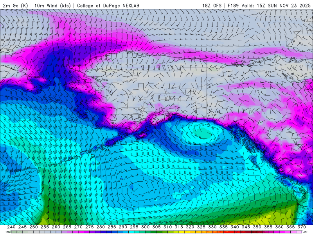
Task: Click the 240 value on the color scale
Action: tap(11, 227)
